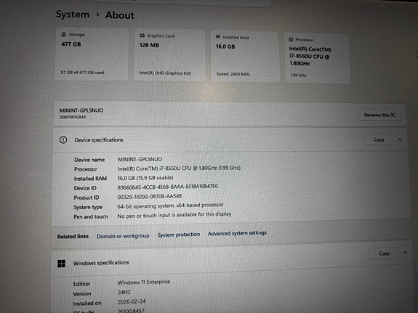Image resolution: width=418 pixels, height=313 pixels.
Task: Go back to System breadcrumb
Action: [x=73, y=15]
